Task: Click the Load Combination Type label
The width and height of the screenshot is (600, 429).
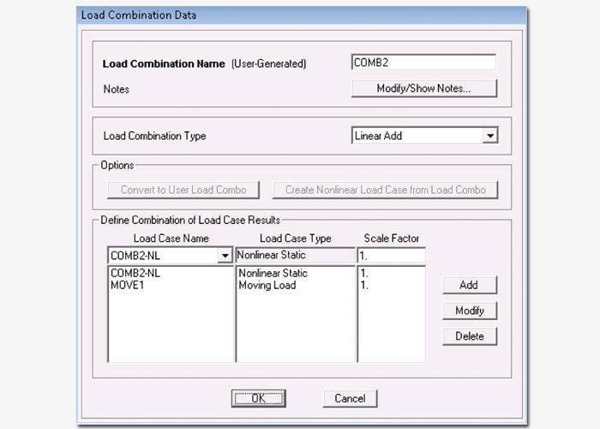Action: coord(154,136)
